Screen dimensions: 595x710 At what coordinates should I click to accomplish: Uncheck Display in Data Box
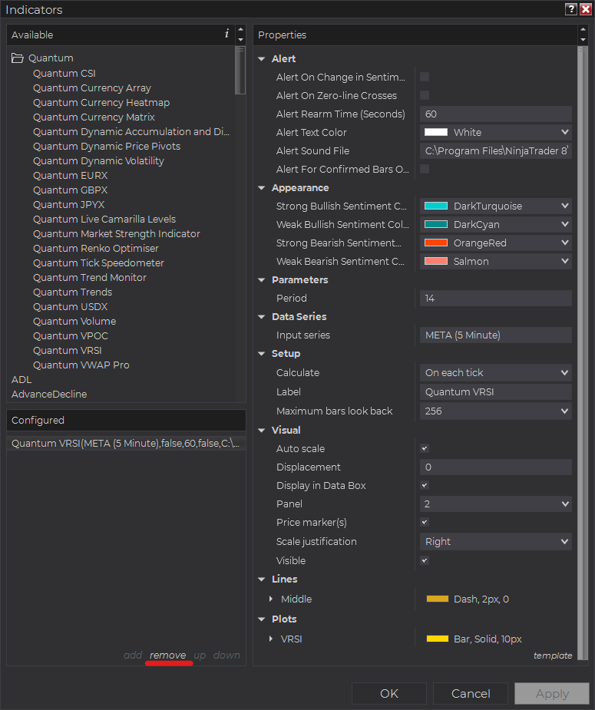[x=425, y=485]
